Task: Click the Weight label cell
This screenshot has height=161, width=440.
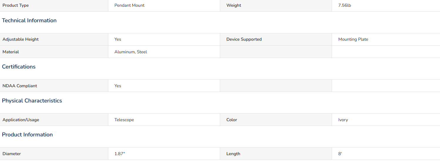Action: (276, 6)
